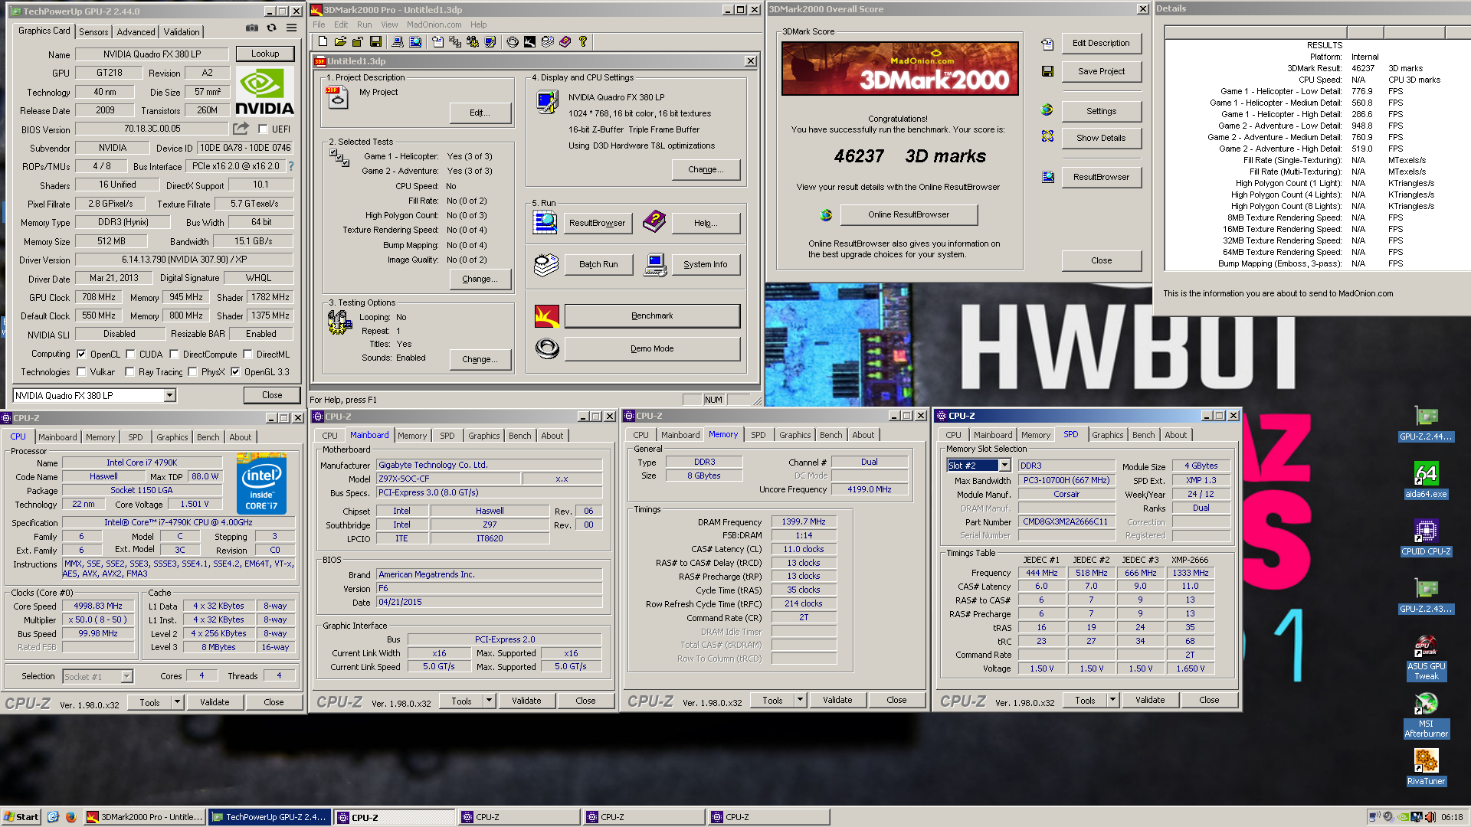Viewport: 1471px width, 827px height.
Task: Toggle the OpenCL computing checkbox
Action: coord(81,354)
